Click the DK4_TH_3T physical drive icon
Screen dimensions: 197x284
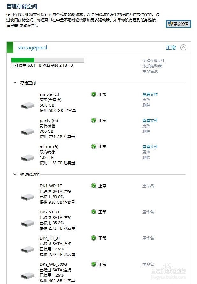(28, 250)
